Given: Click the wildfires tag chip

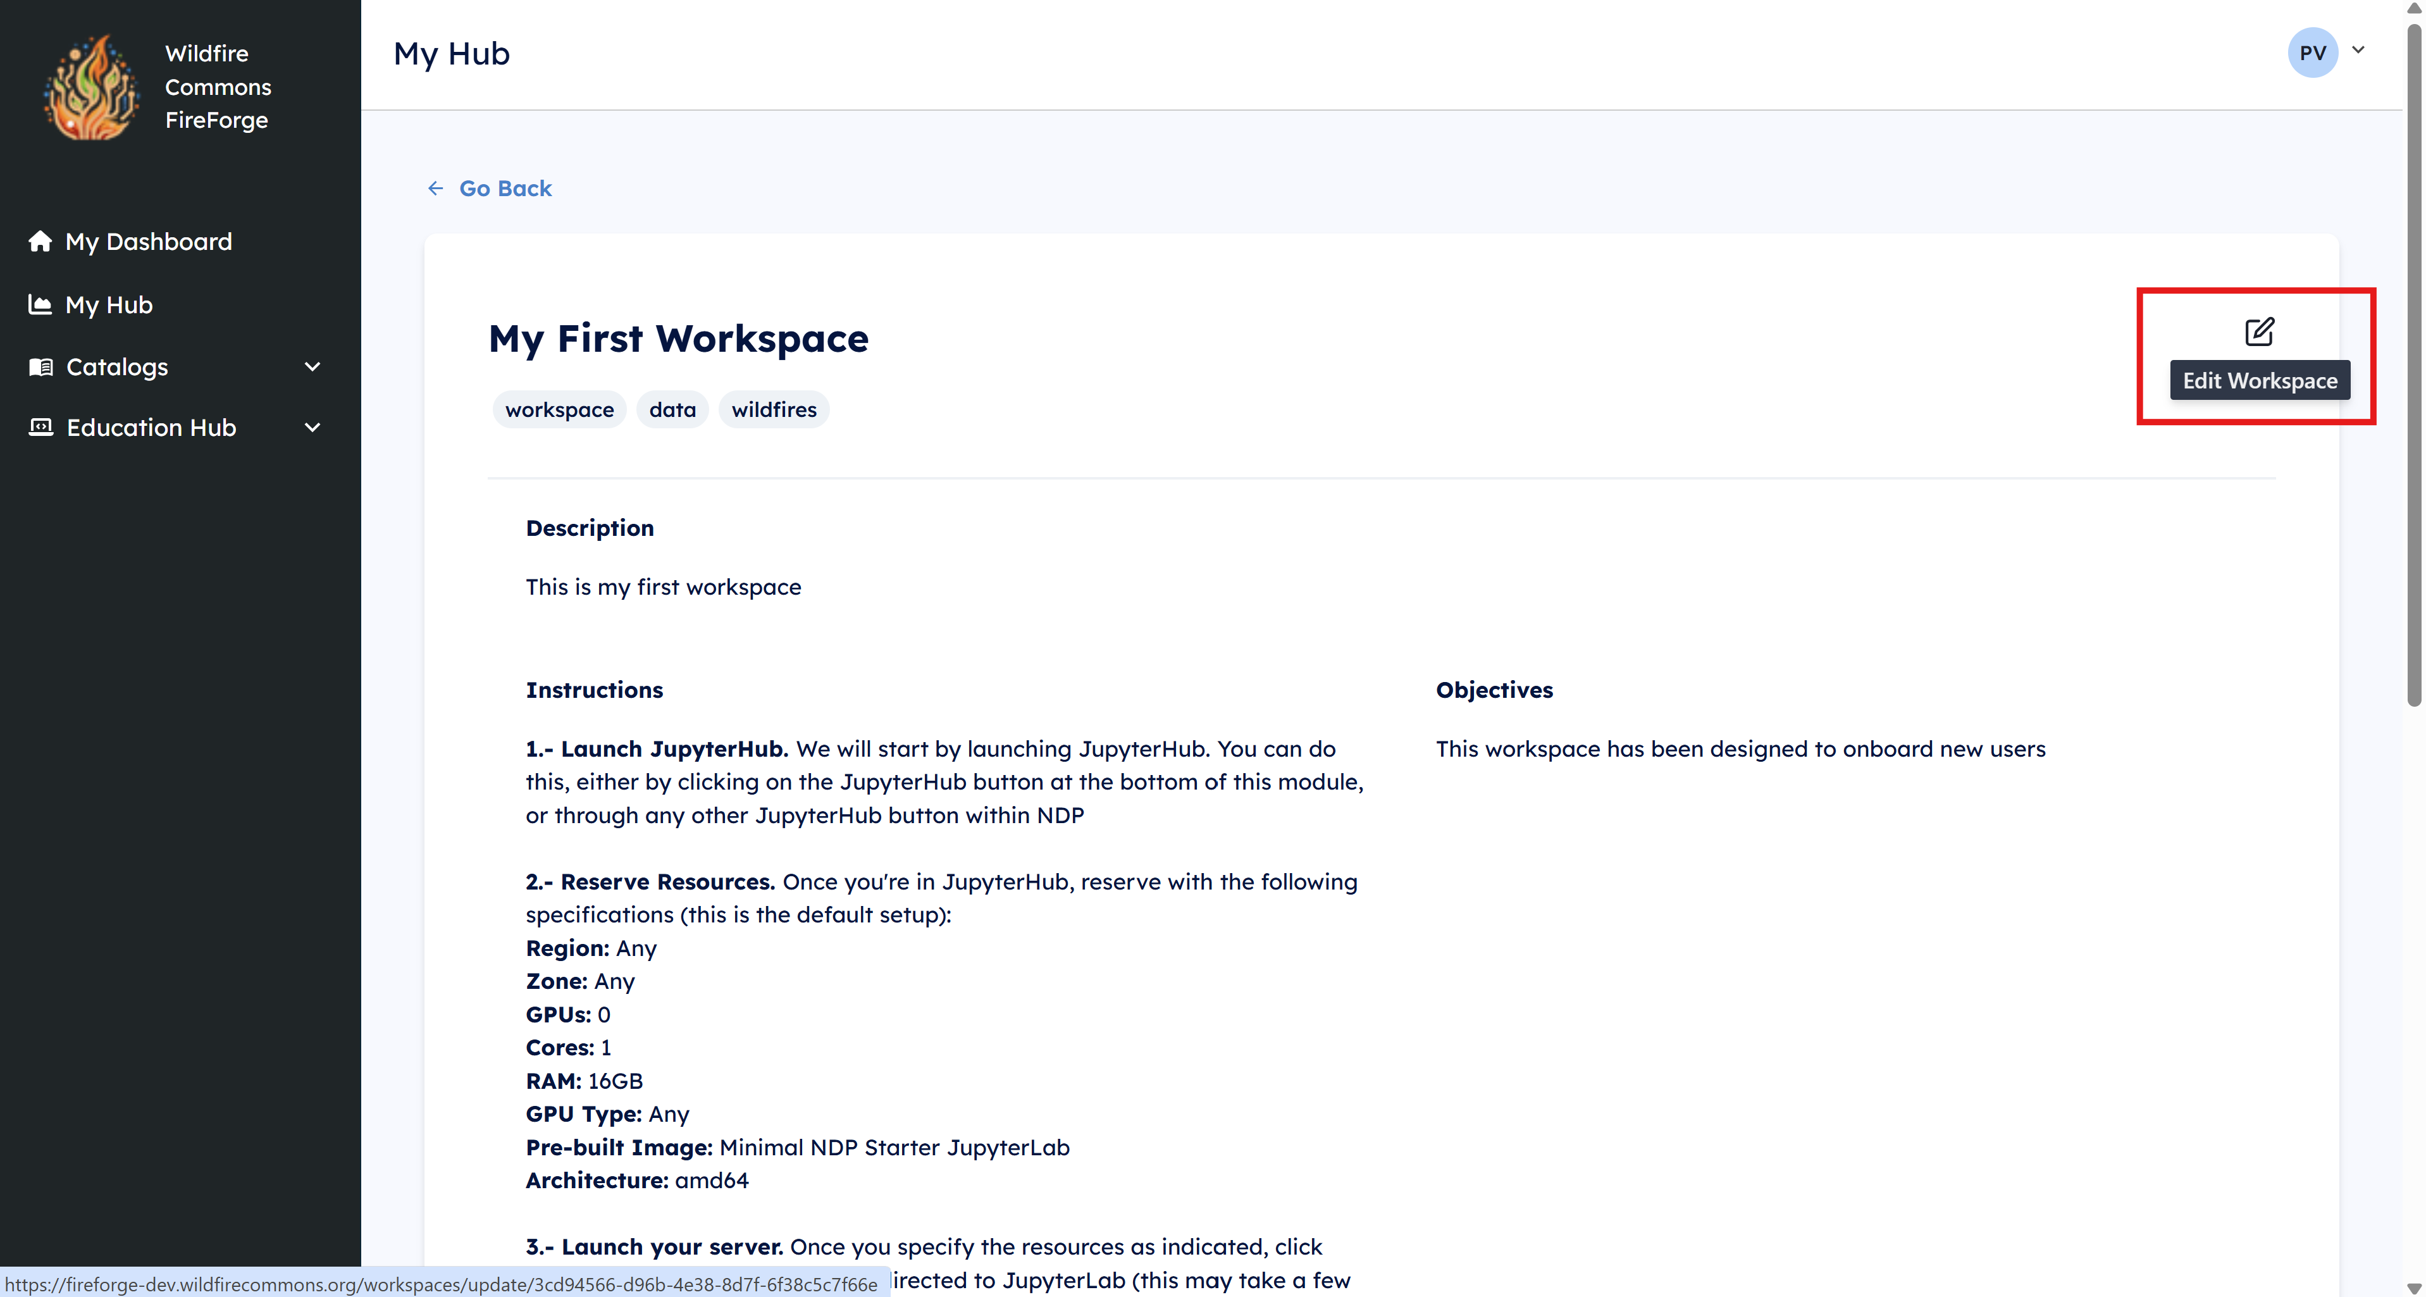Looking at the screenshot, I should [773, 410].
